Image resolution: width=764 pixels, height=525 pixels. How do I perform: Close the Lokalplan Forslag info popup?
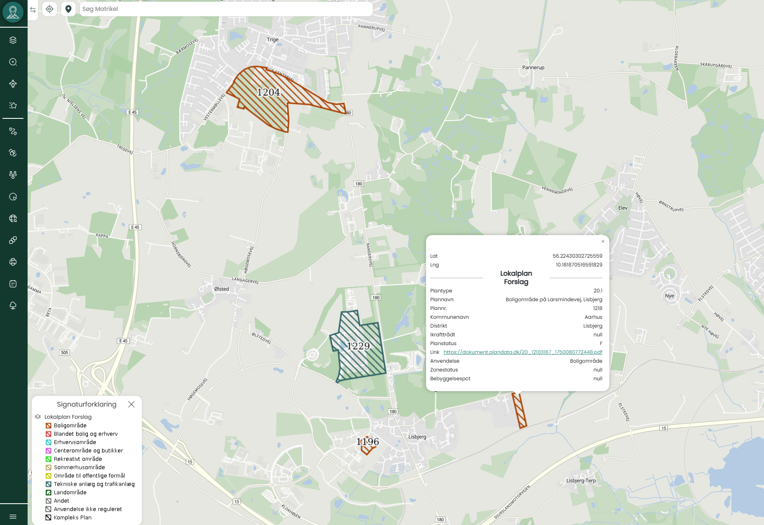[602, 241]
